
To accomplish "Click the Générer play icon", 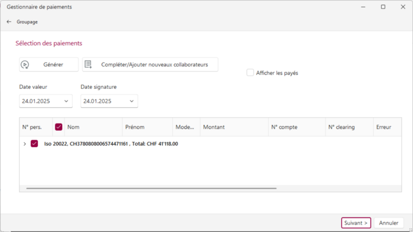I will tap(25, 64).
